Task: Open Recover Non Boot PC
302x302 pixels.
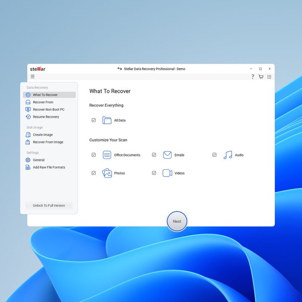Action: pyautogui.click(x=49, y=109)
